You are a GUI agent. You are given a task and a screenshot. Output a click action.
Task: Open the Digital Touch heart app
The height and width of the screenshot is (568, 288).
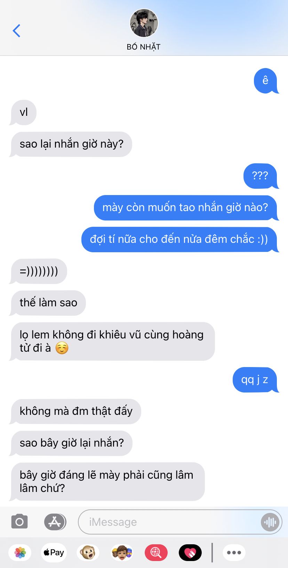pos(190,553)
